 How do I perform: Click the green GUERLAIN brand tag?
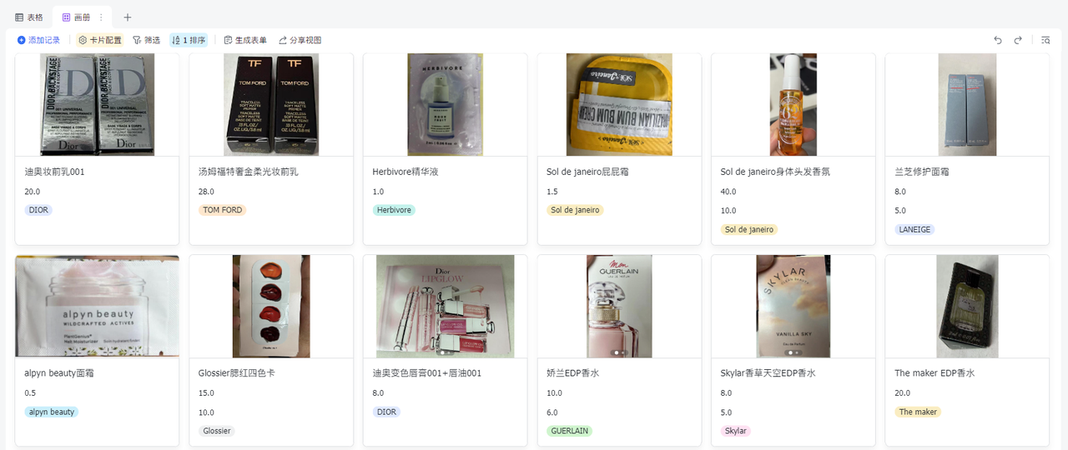[x=567, y=431]
